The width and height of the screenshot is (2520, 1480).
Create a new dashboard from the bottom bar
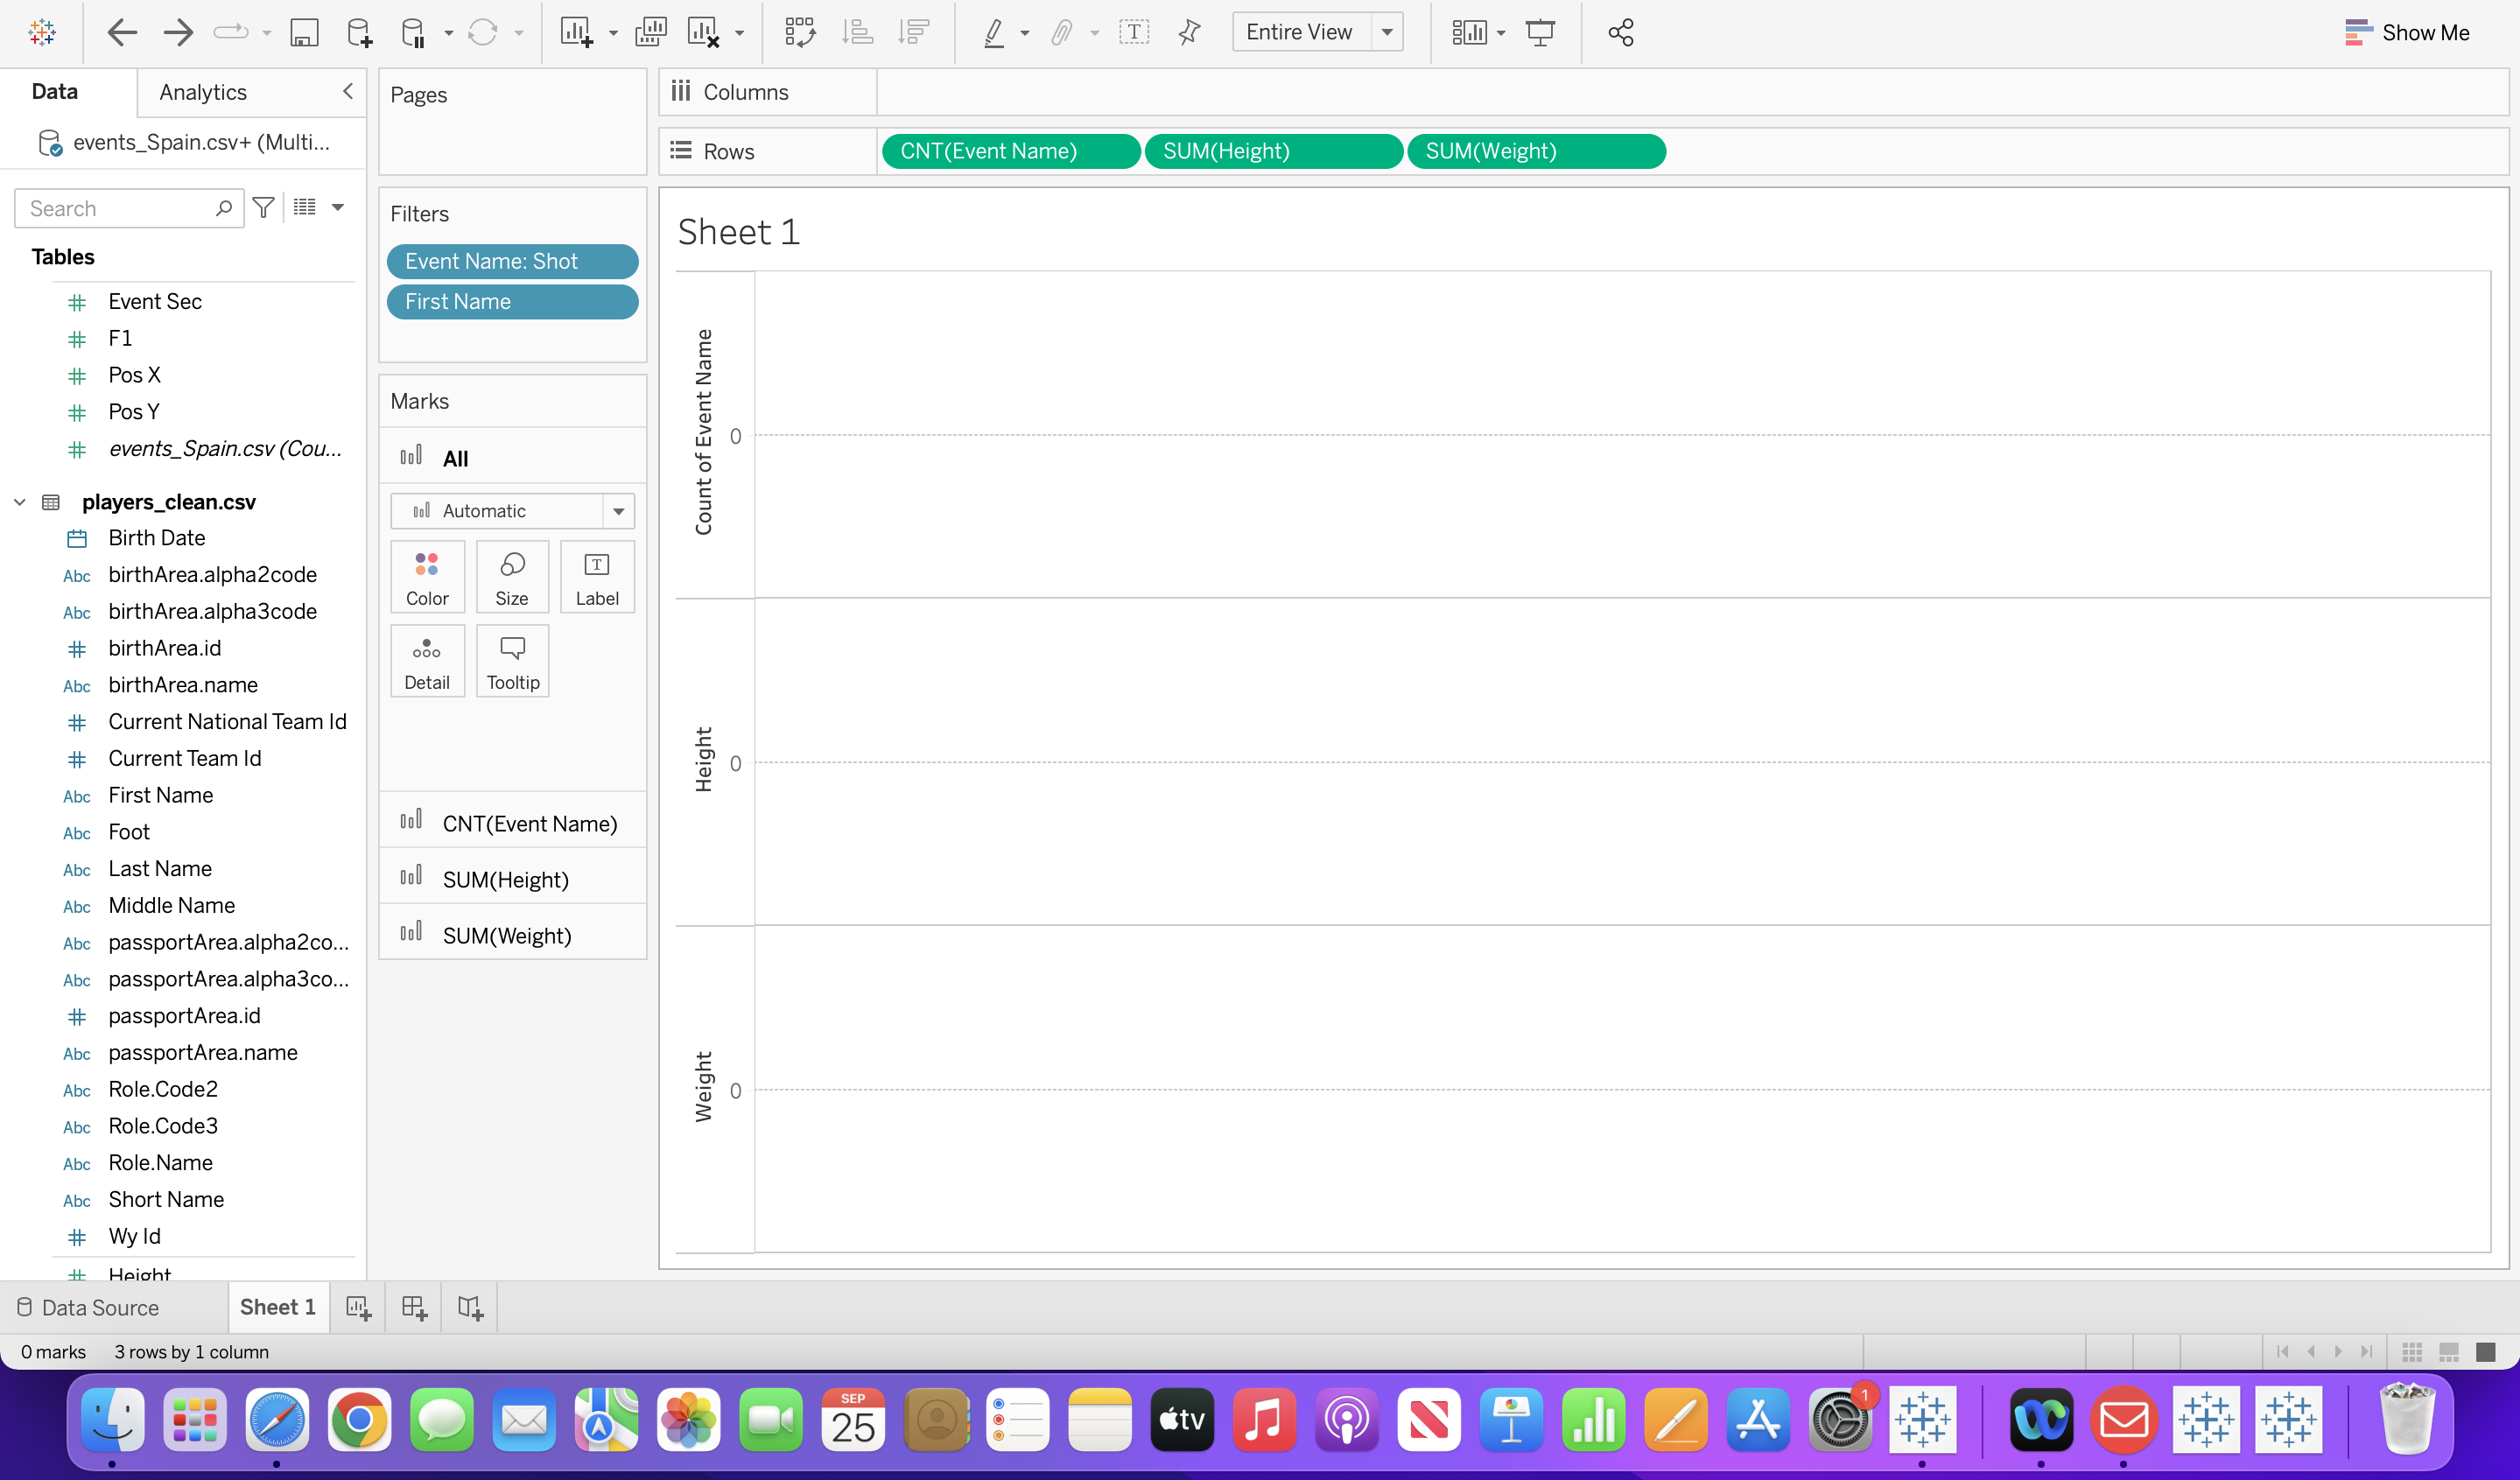click(x=413, y=1307)
